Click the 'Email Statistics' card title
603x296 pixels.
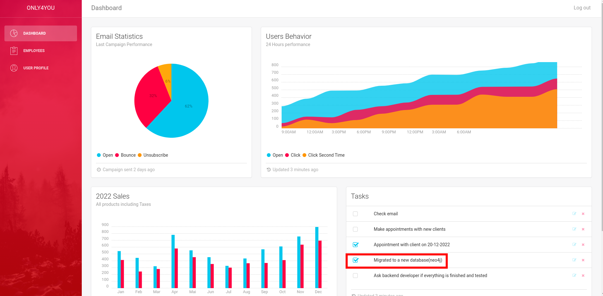click(x=119, y=37)
